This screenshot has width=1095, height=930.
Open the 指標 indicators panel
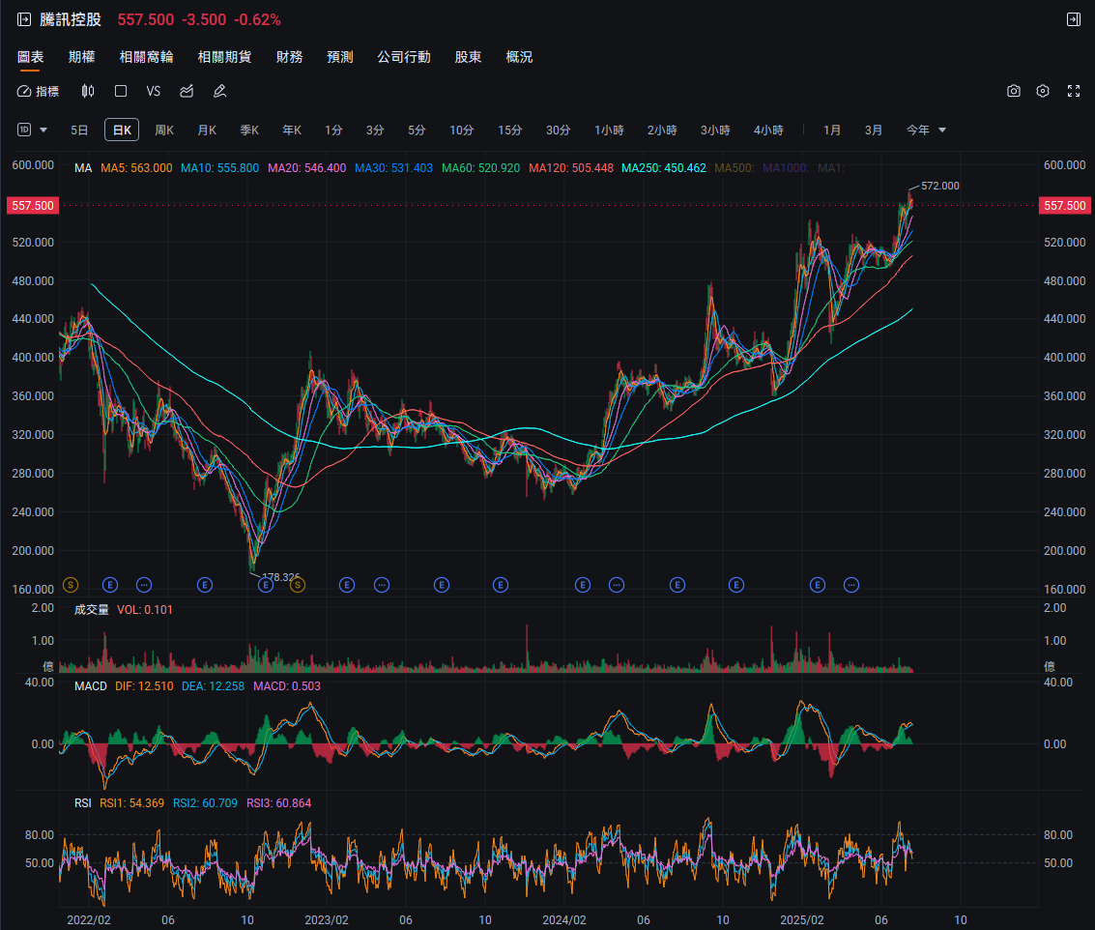[41, 91]
